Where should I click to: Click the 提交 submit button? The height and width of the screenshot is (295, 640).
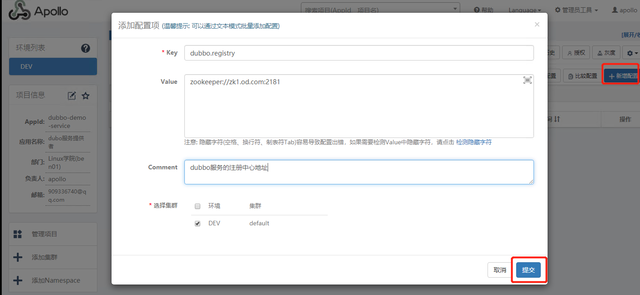(528, 270)
